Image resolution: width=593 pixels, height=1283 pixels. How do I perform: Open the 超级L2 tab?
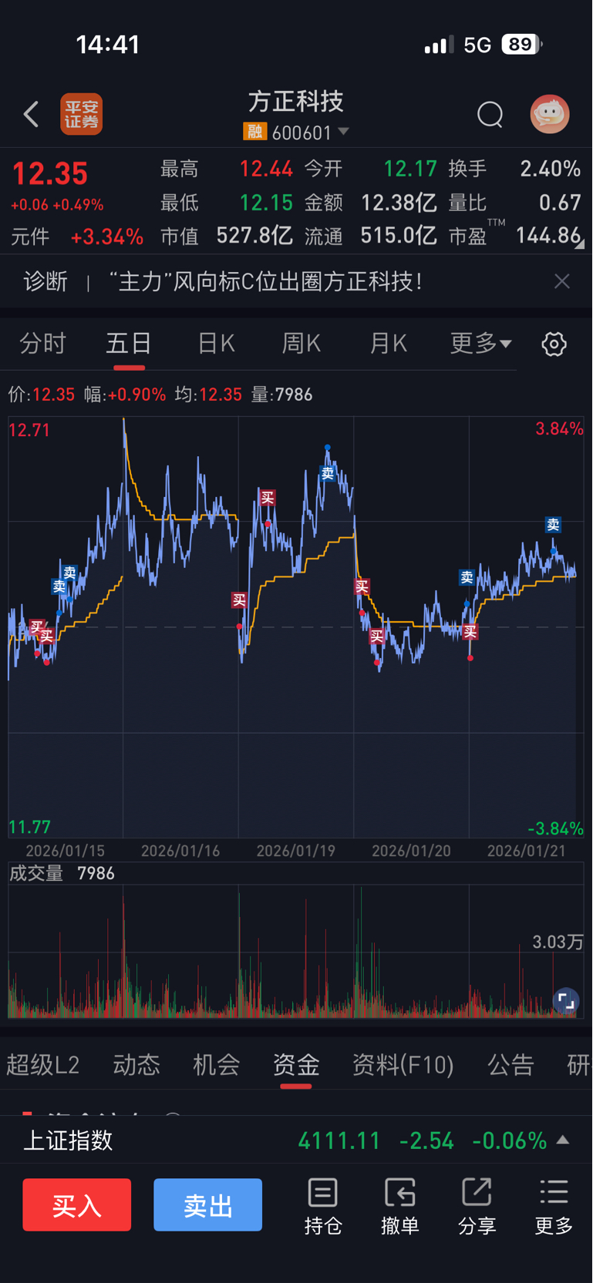click(x=43, y=1064)
